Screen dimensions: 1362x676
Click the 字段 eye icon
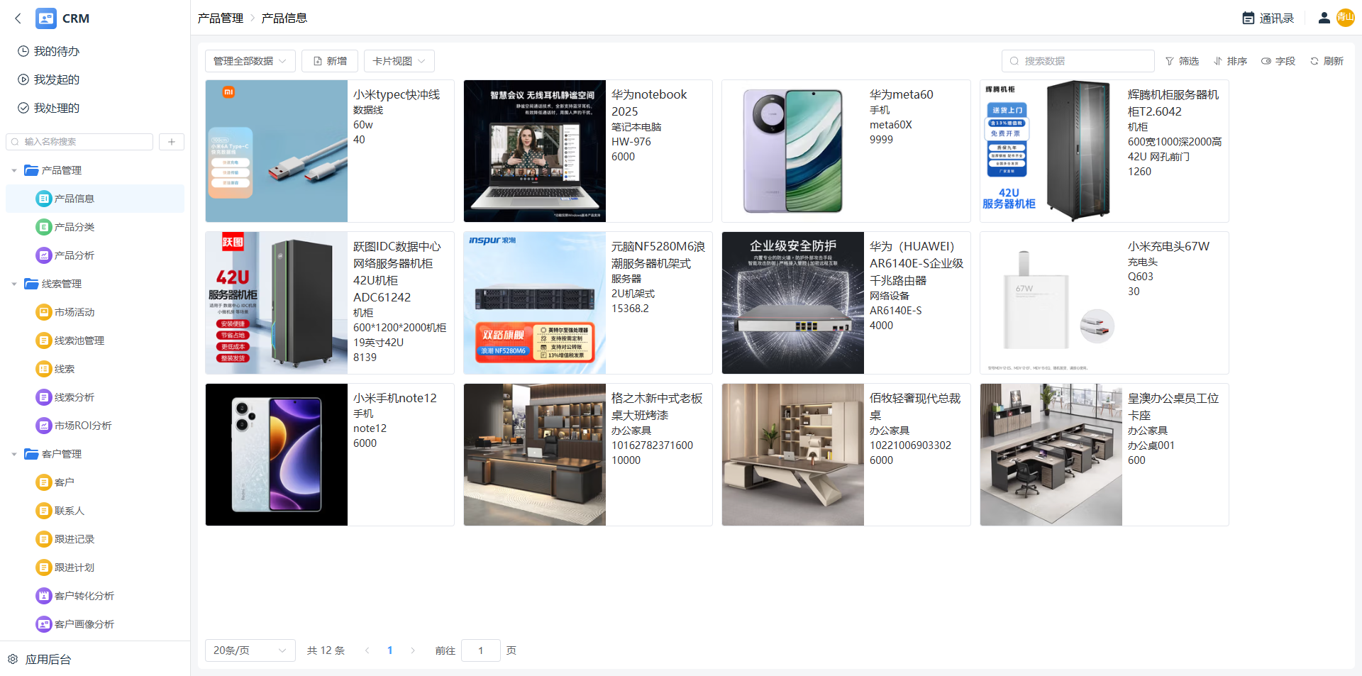tap(1266, 61)
